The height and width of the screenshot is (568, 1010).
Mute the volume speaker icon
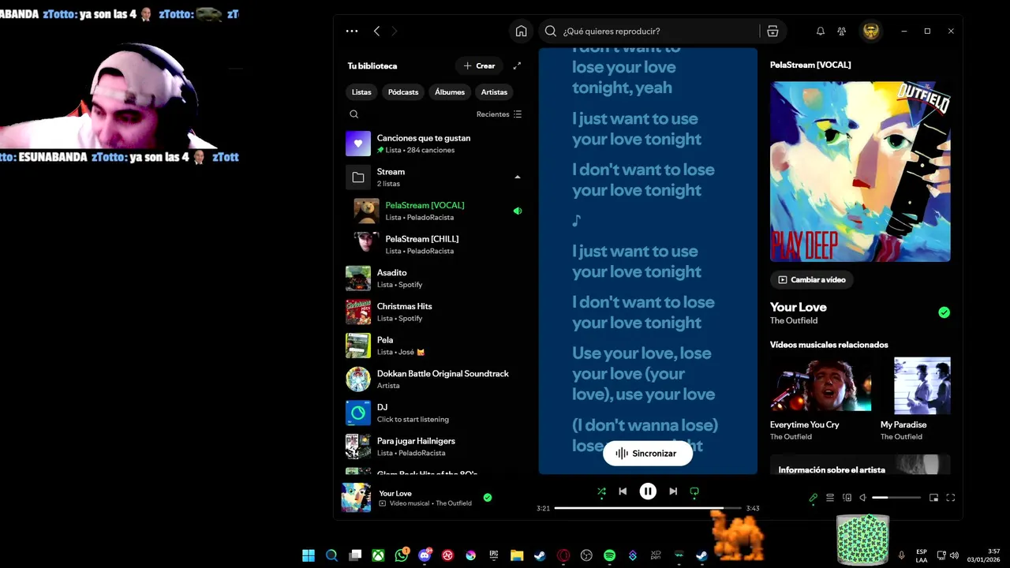point(862,498)
